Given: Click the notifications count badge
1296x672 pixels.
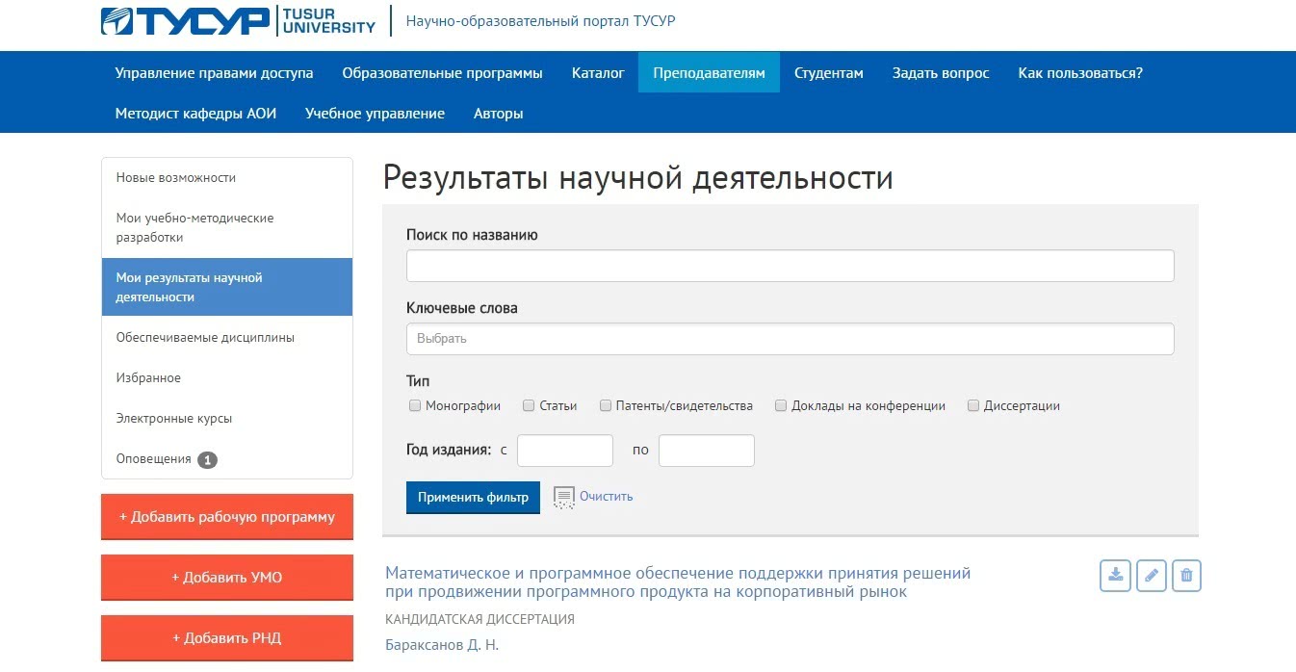Looking at the screenshot, I should coord(207,460).
